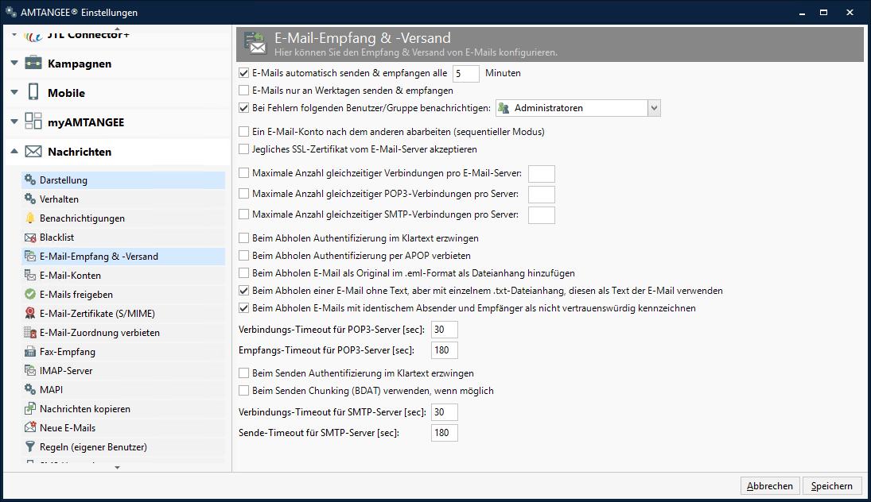Enable send and receive only on Werktagen
The height and width of the screenshot is (502, 871).
(243, 90)
